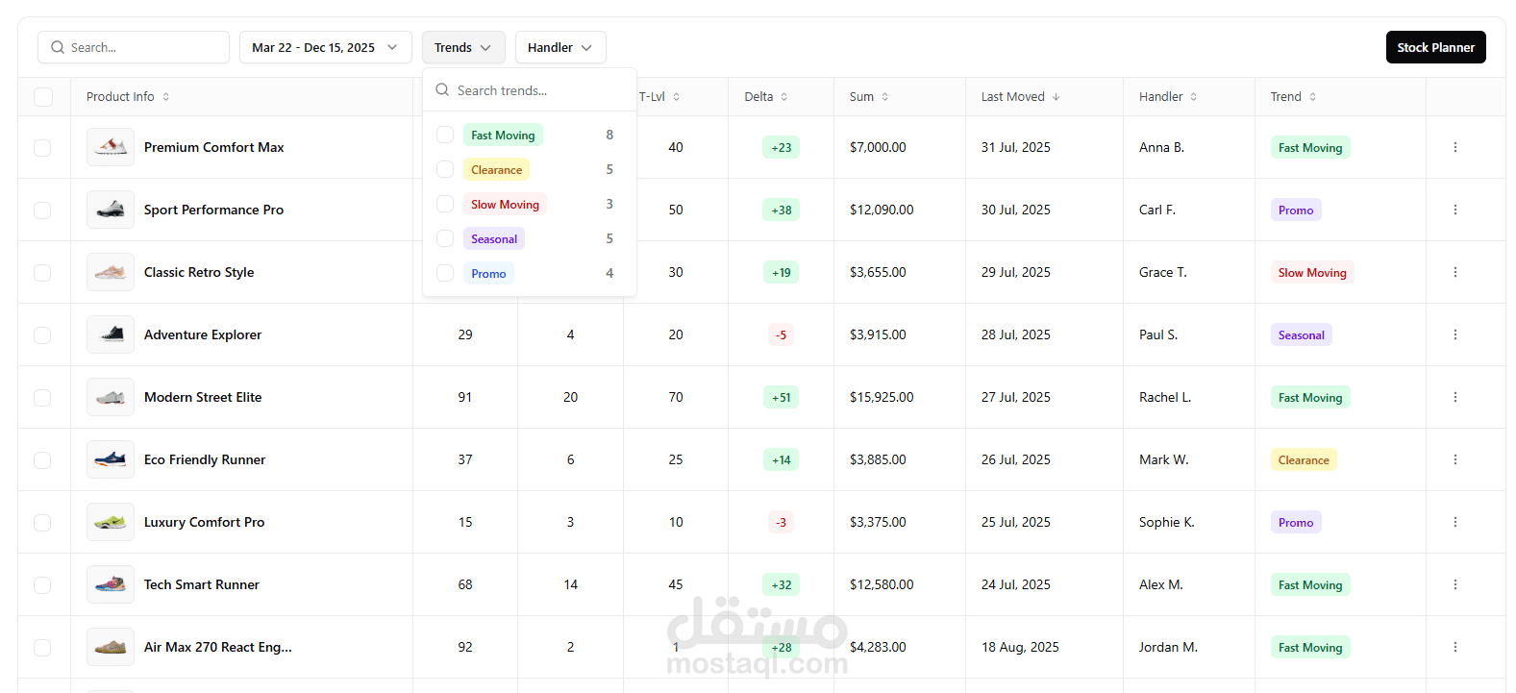This screenshot has width=1516, height=693.
Task: Click handler name Sophie K.
Action: [1167, 522]
